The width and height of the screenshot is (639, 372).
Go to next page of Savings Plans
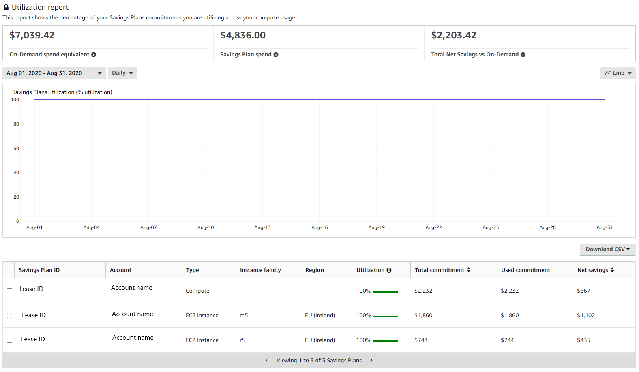[371, 360]
